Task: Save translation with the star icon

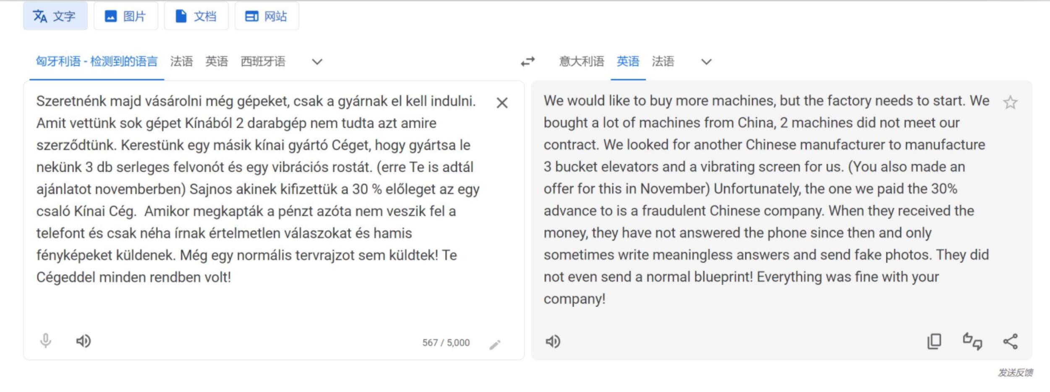Action: [1010, 103]
